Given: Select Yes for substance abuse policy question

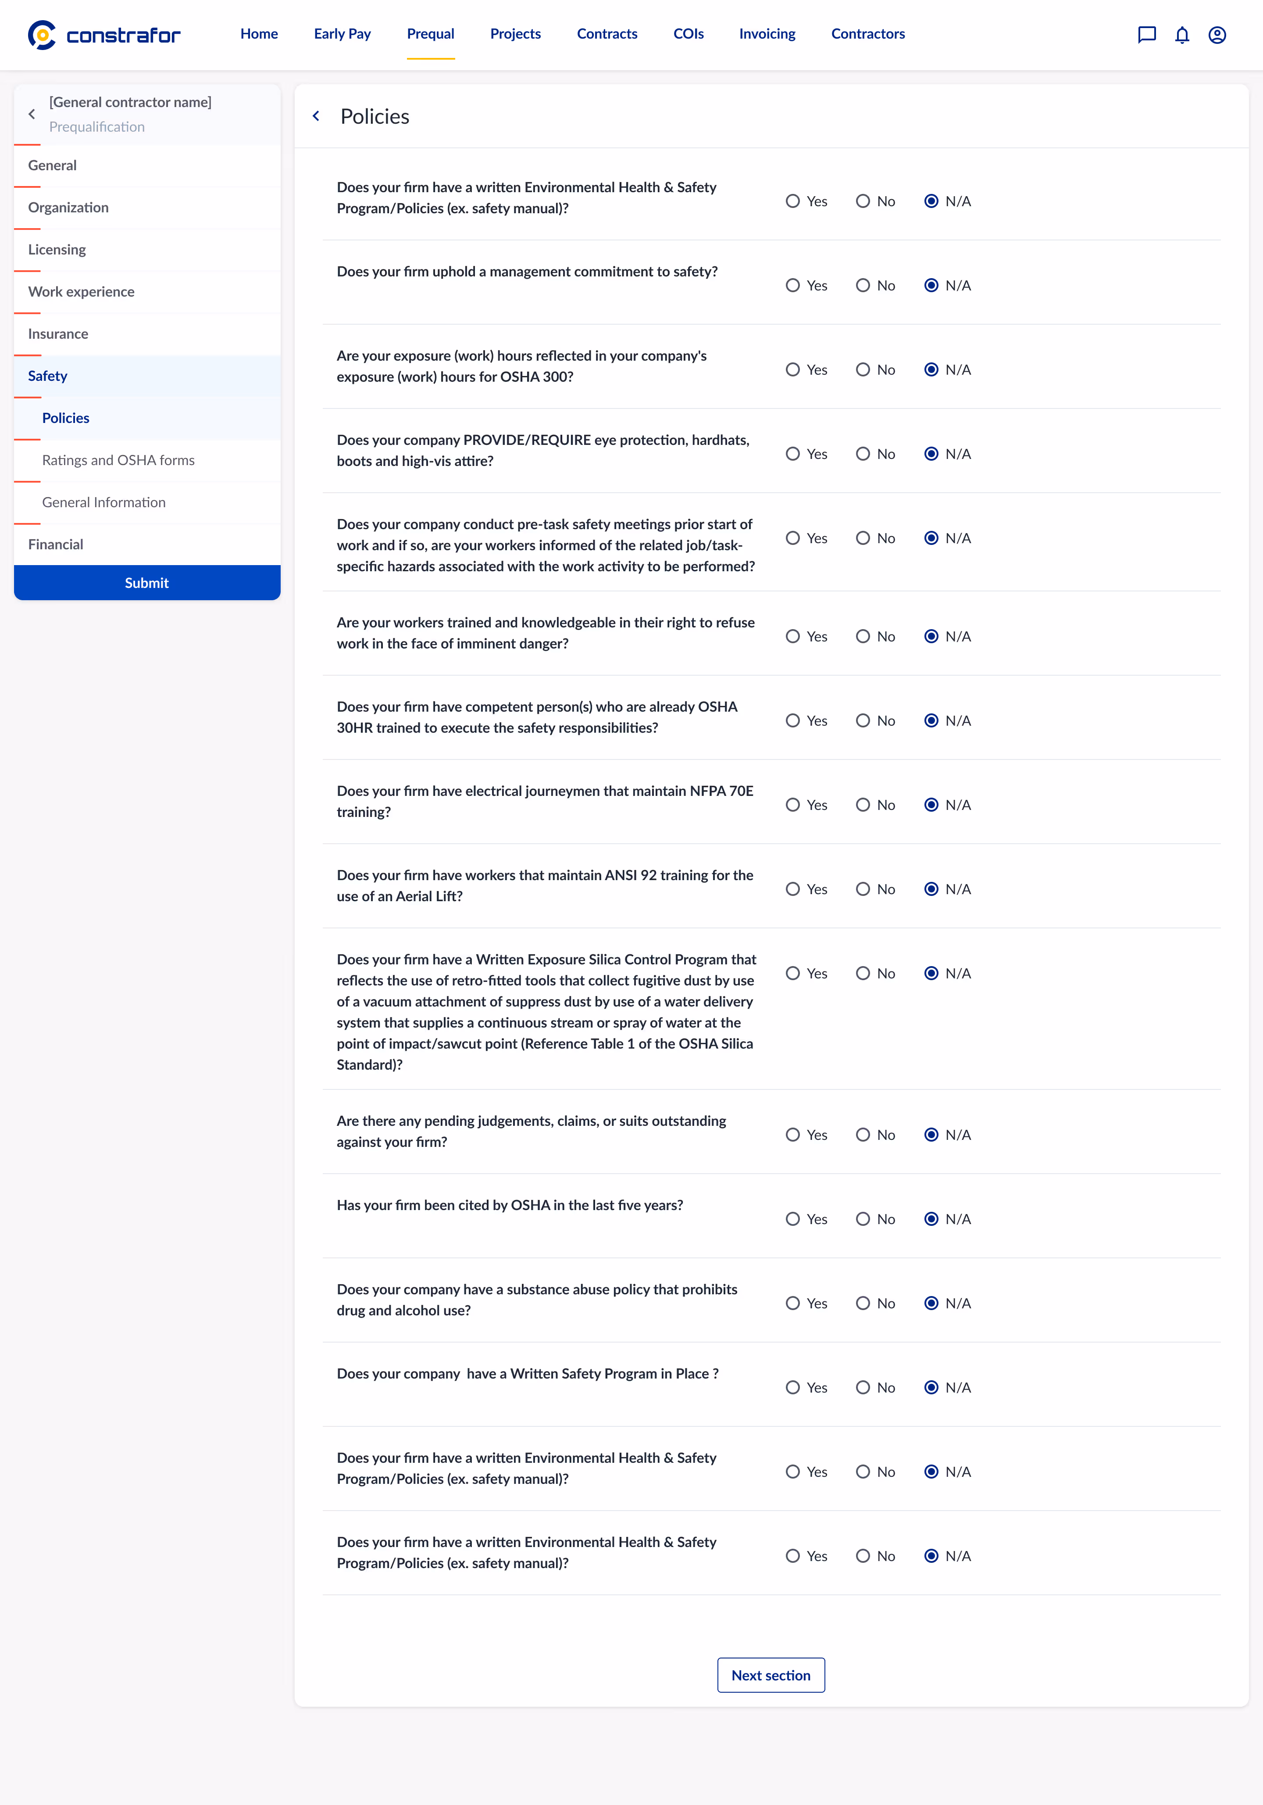Looking at the screenshot, I should pos(793,1303).
